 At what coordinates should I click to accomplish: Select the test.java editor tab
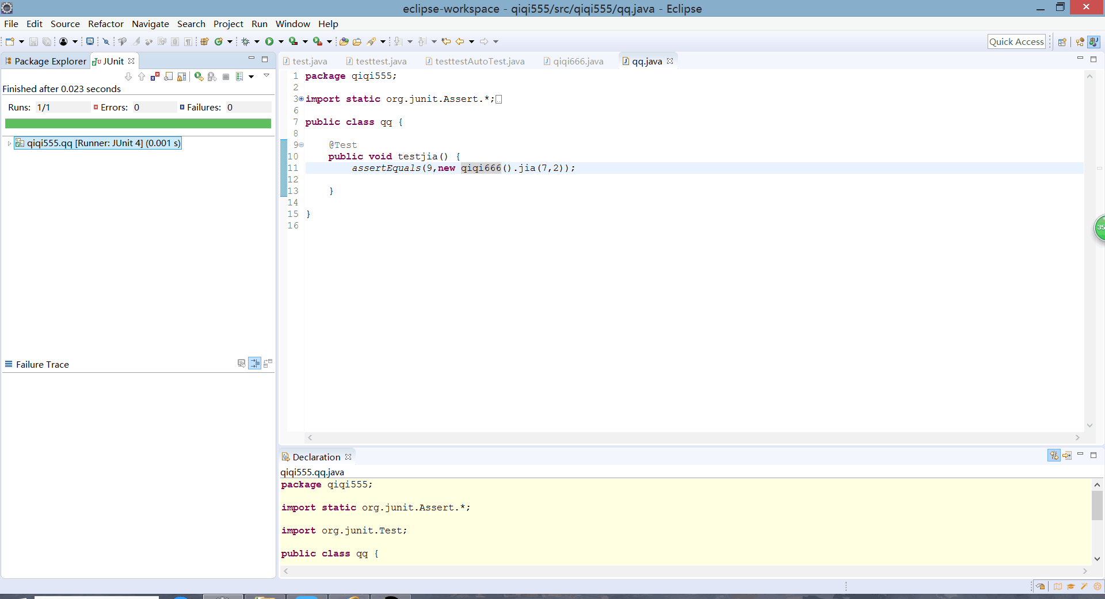(305, 61)
